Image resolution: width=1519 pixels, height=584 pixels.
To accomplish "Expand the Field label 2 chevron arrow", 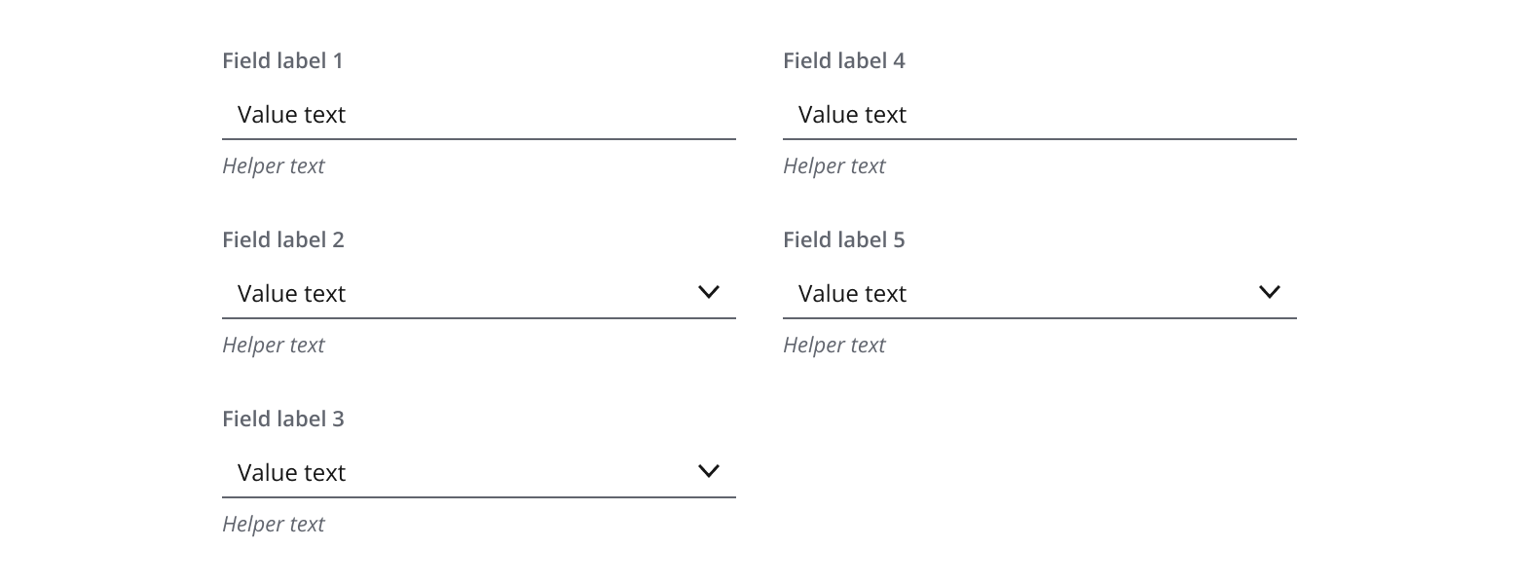I will tap(709, 292).
